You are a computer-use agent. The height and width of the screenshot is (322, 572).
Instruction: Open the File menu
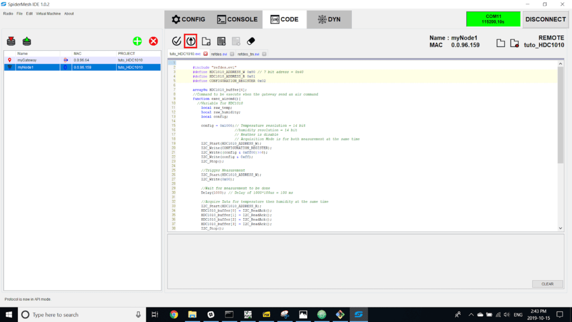(20, 13)
